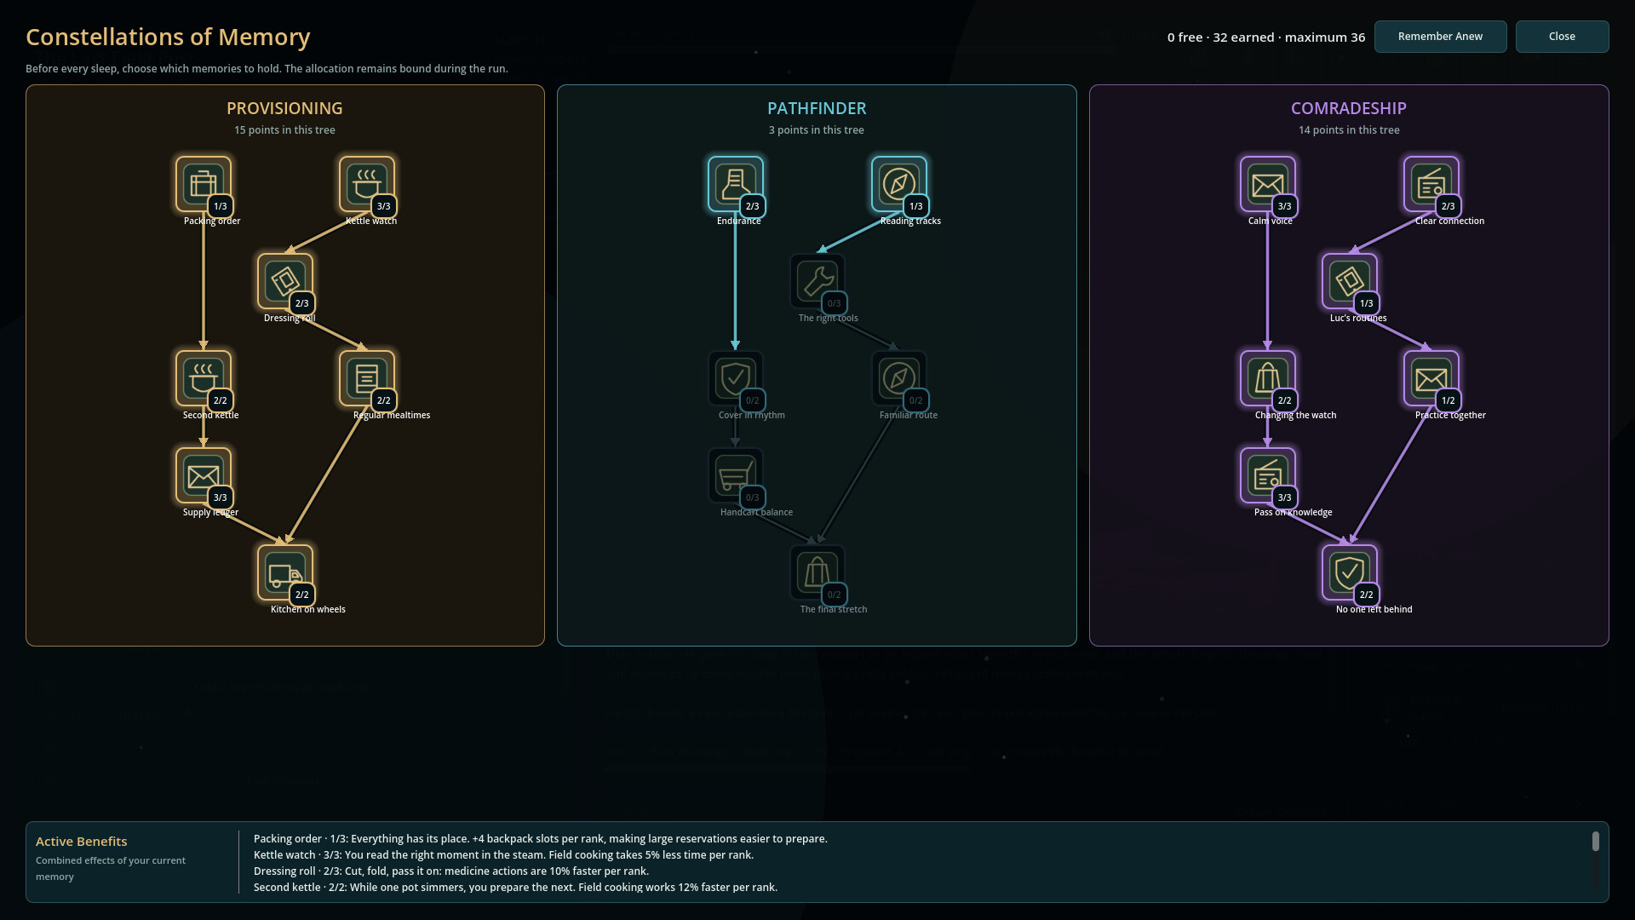Click the Dressing roll 2/3 benefit line
The image size is (1635, 920).
(450, 871)
